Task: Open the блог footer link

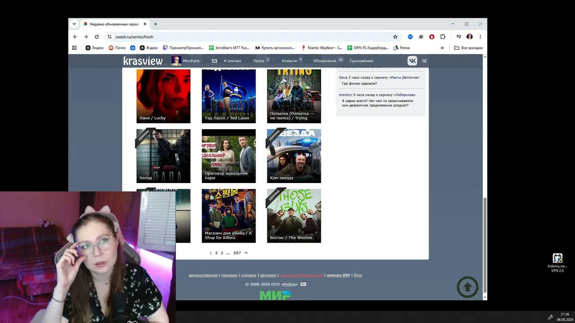Action: pos(358,275)
